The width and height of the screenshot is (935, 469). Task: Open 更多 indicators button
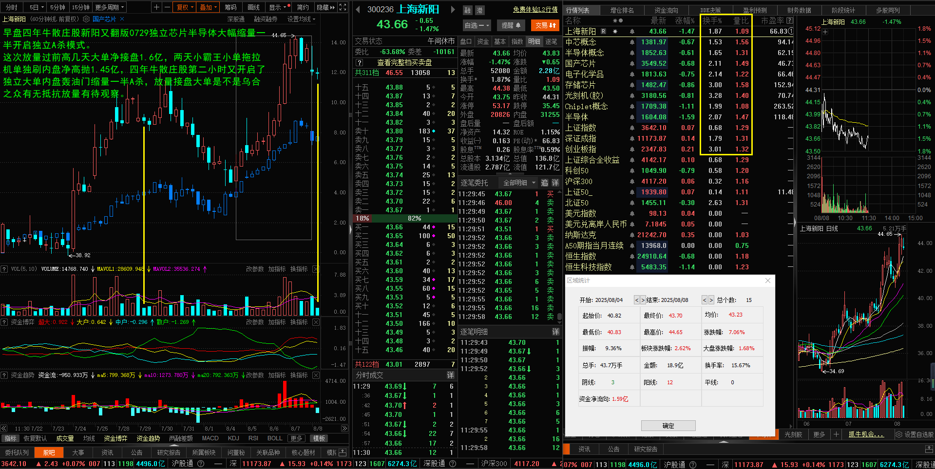pos(296,438)
